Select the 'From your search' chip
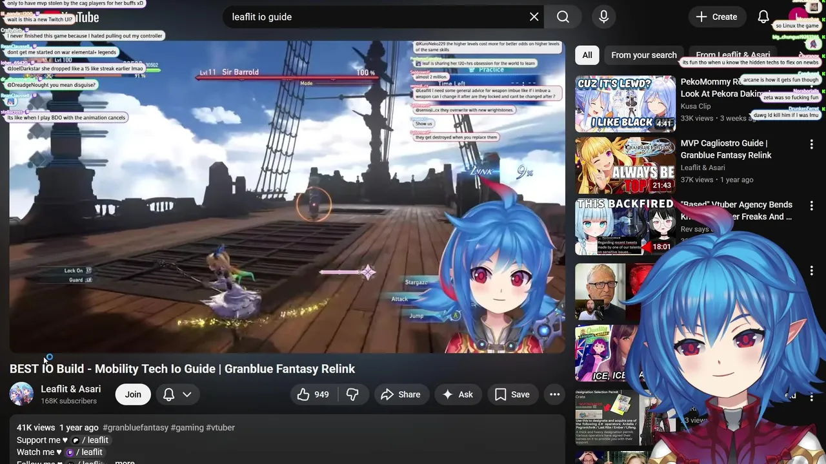Image resolution: width=826 pixels, height=464 pixels. tap(644, 55)
